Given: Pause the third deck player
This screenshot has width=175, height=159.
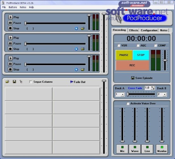Looking at the screenshot, I should [x=10, y=64].
